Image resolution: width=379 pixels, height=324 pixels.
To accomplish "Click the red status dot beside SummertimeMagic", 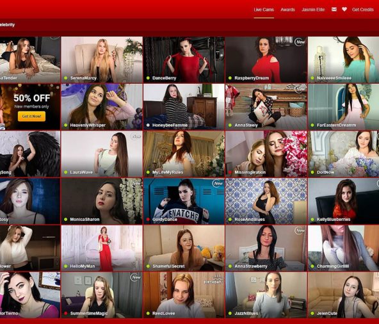I will (66, 313).
